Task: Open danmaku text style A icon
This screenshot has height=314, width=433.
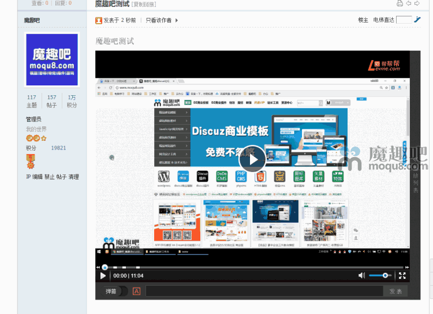Action: [136, 291]
